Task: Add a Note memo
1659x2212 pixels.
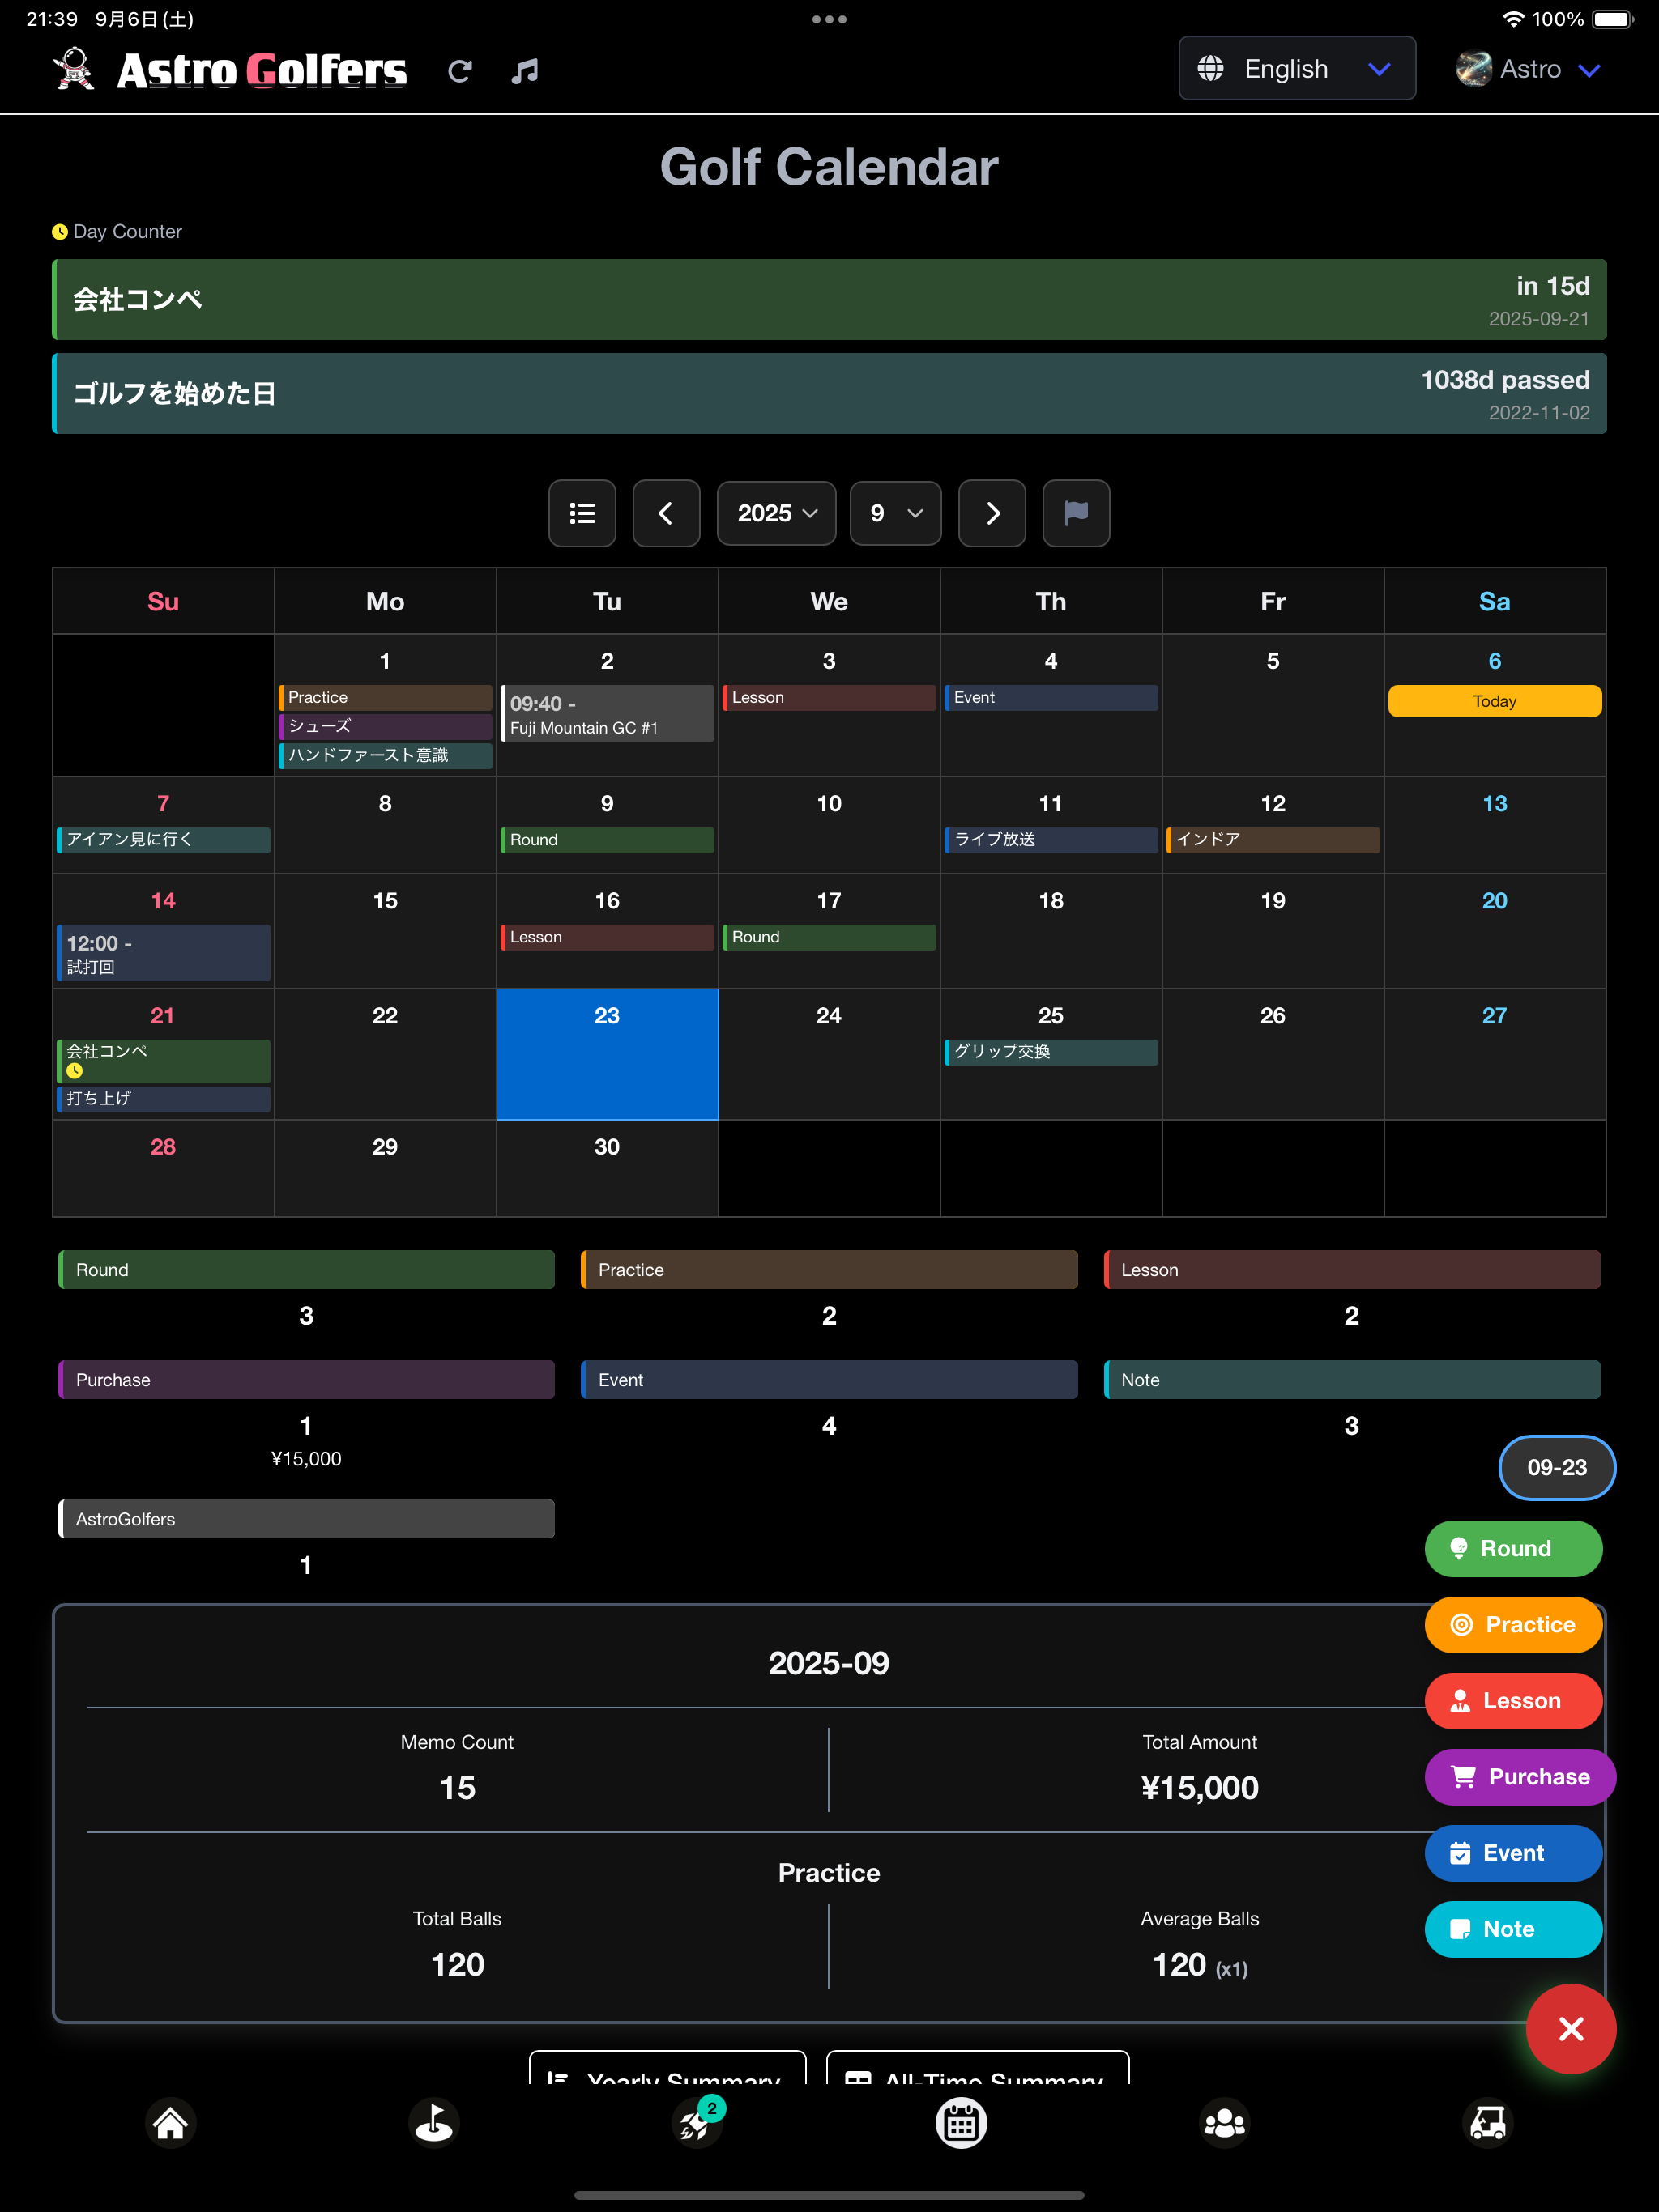Action: point(1513,1929)
